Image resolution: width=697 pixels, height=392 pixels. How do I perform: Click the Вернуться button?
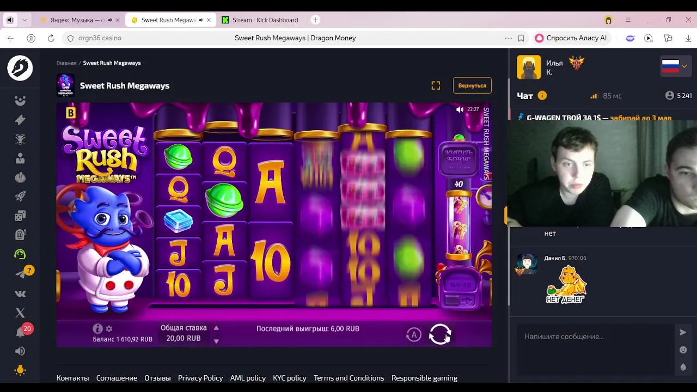point(472,85)
